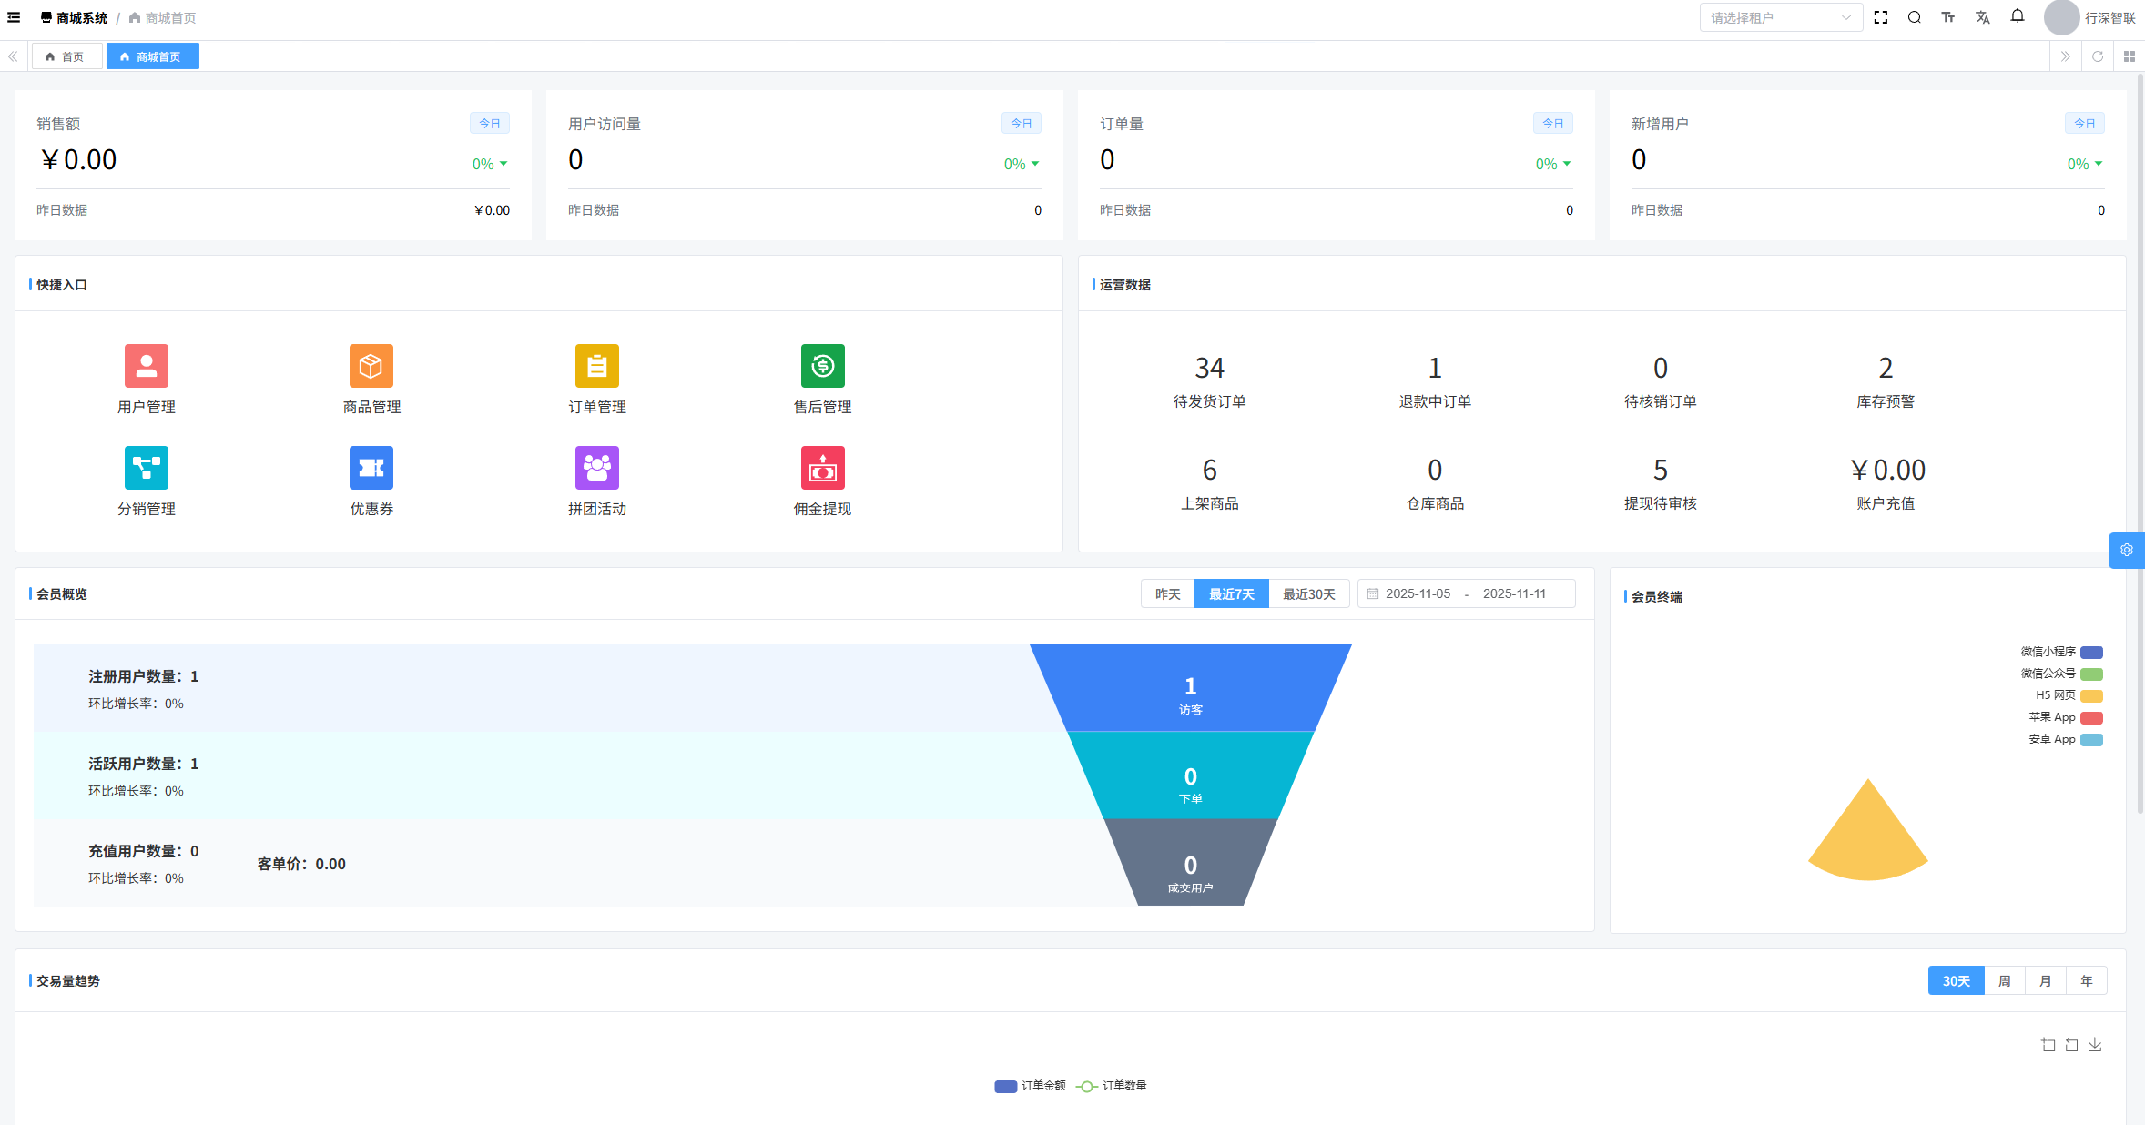This screenshot has height=1125, width=2145.
Task: Open the 商品管理 shortcut icon
Action: point(371,366)
